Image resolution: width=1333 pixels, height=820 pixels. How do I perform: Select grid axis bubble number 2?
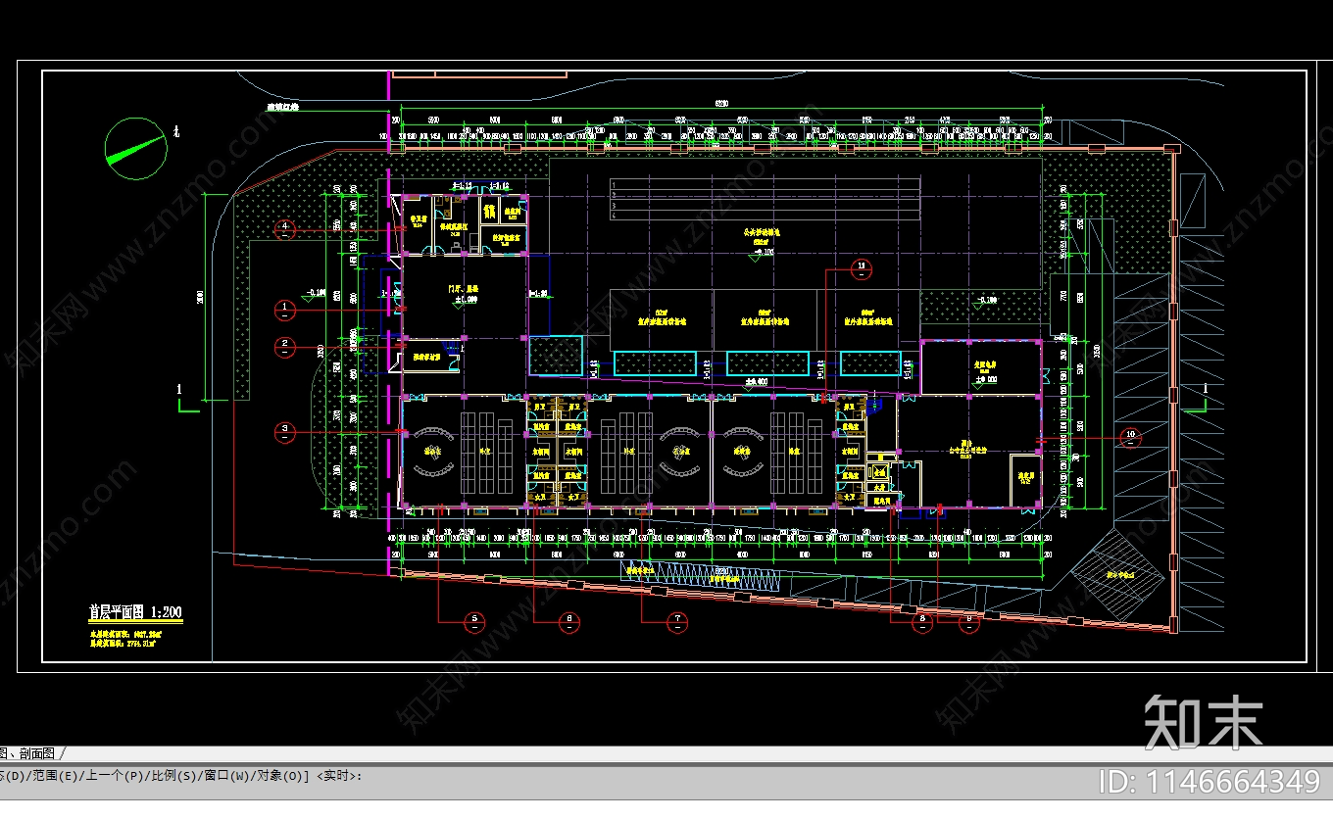coord(284,347)
